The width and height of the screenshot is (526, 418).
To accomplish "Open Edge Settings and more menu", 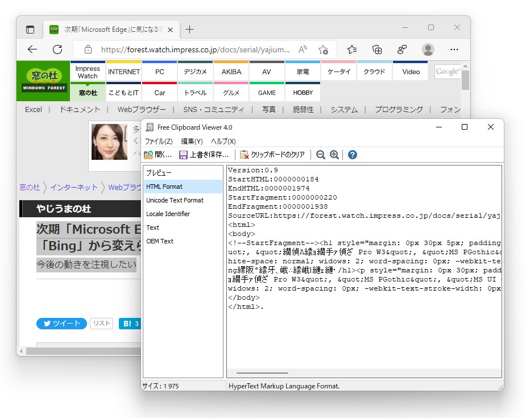I will click(454, 49).
